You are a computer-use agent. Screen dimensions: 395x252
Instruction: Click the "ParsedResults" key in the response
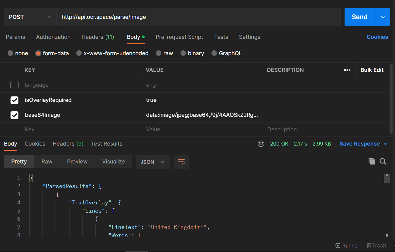67,186
